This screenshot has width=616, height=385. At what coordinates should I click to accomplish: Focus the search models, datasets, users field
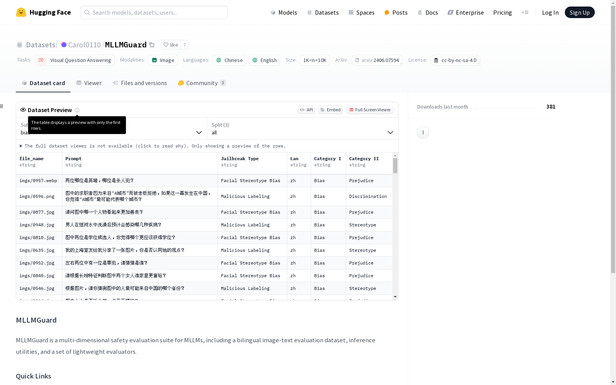pos(154,12)
